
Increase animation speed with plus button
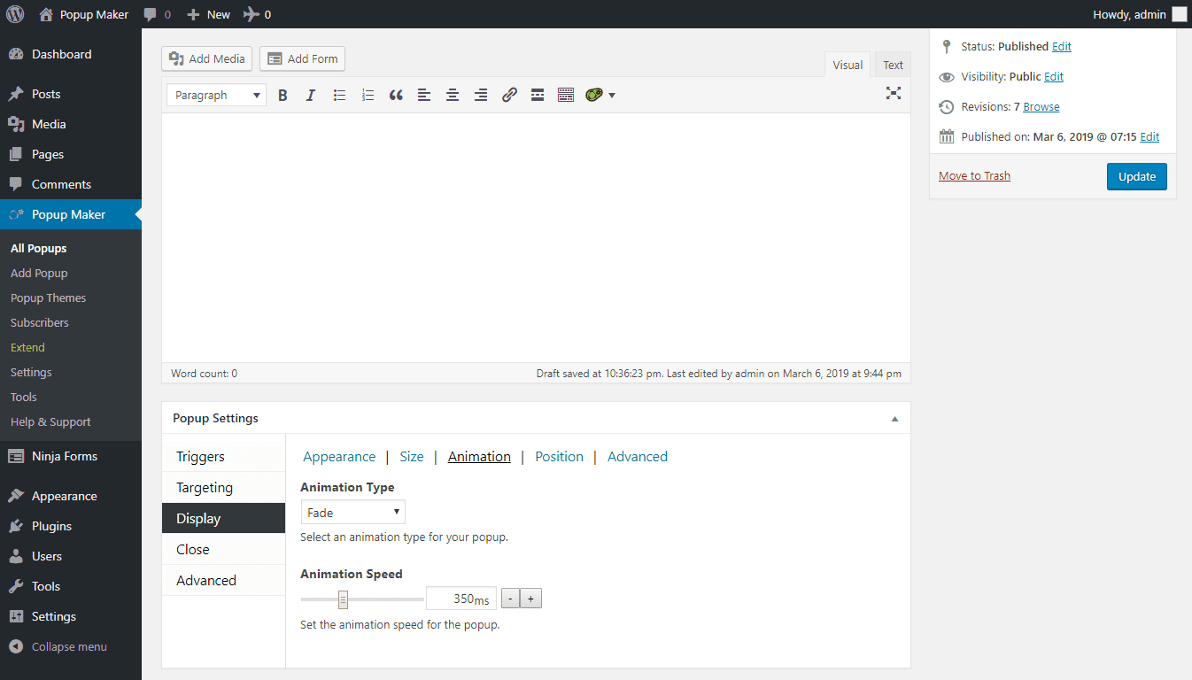530,599
